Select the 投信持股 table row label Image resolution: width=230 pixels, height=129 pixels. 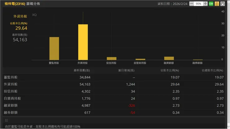[x=11, y=91]
